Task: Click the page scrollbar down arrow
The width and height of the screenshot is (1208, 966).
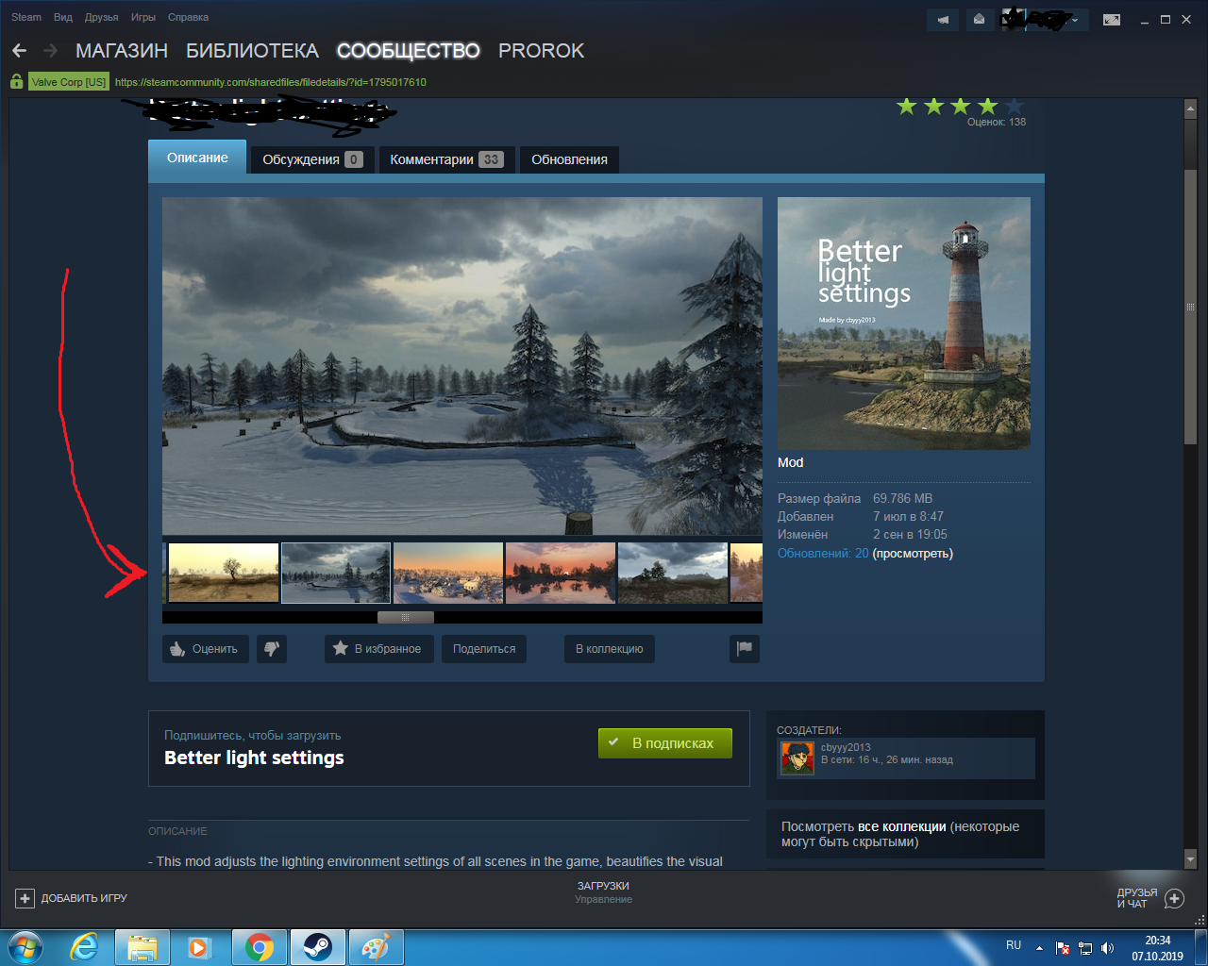Action: click(x=1190, y=860)
